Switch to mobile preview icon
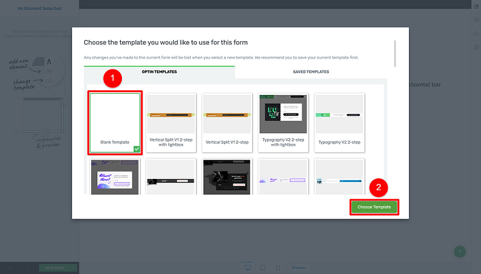Screen dimensions: 481x274 [x=276, y=268]
